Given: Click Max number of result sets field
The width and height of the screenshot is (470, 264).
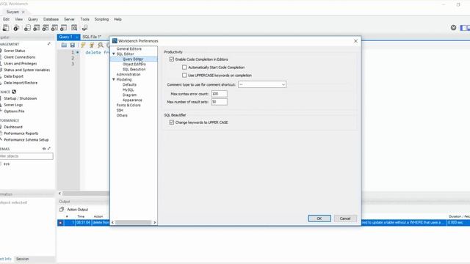Looking at the screenshot, I should (x=219, y=102).
